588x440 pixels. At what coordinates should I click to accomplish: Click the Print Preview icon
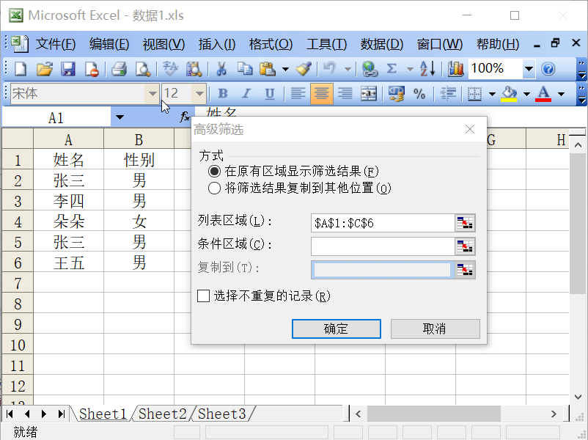click(x=142, y=68)
